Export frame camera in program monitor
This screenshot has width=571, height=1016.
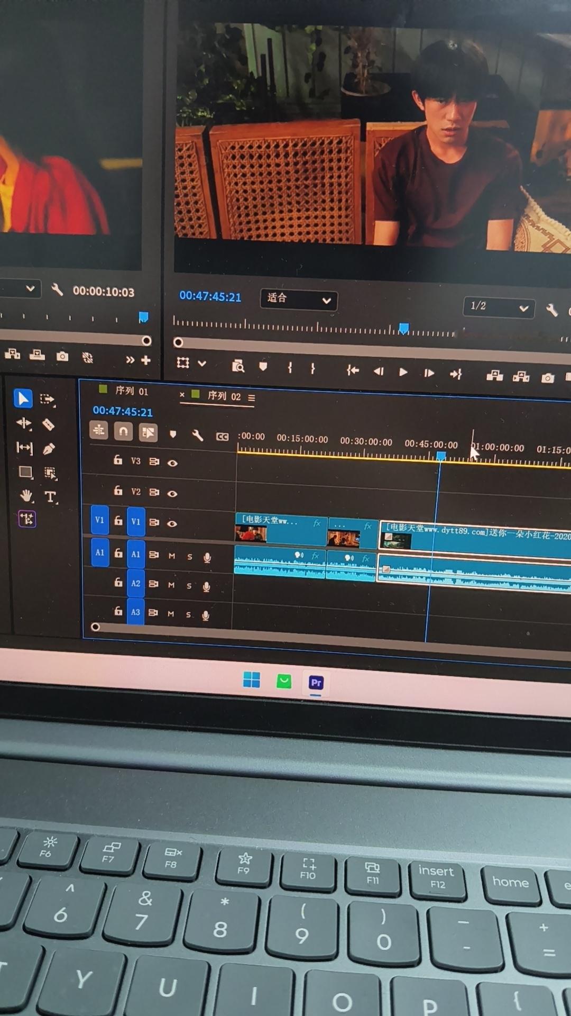(548, 378)
